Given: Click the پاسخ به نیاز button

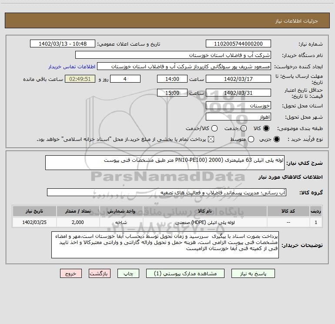Looking at the screenshot, I should (x=253, y=274).
